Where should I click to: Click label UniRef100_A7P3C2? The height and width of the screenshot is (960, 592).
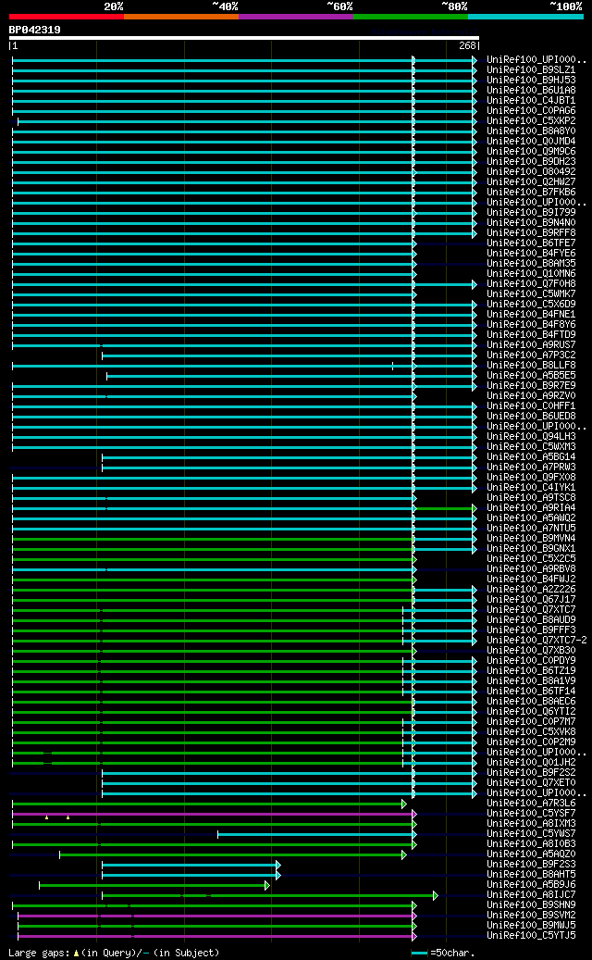[x=531, y=355]
